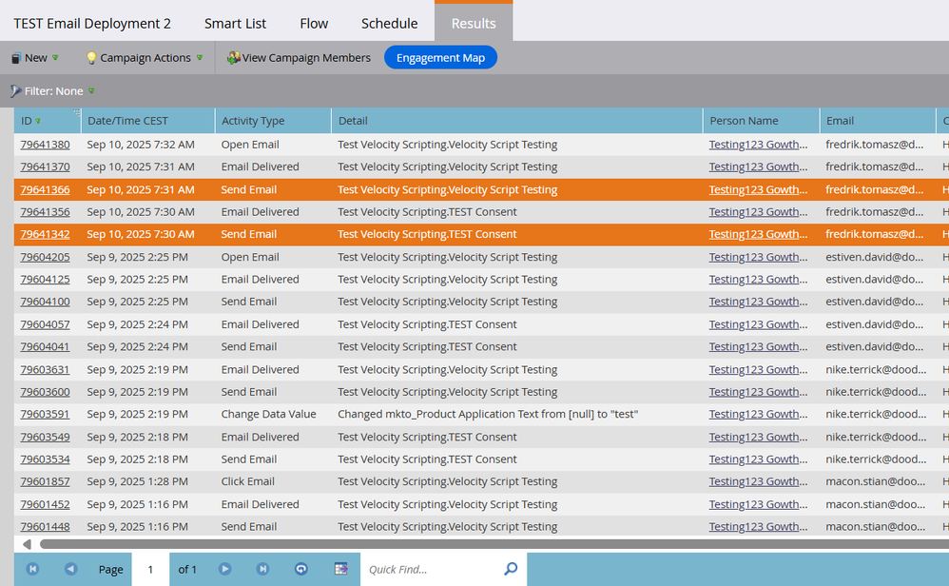Screen dimensions: 949x586
Task: Click the Activity Type column header
Action: [x=273, y=121]
